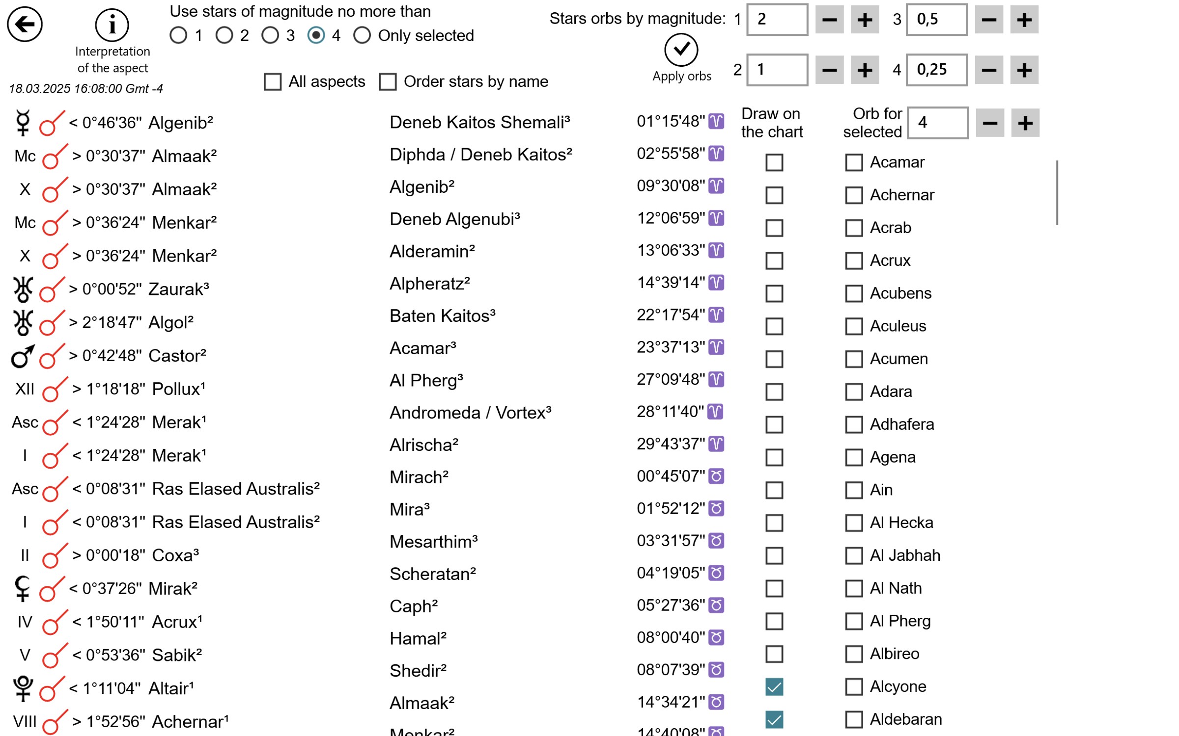Decrease magnitude 3 orb with minus

click(988, 20)
